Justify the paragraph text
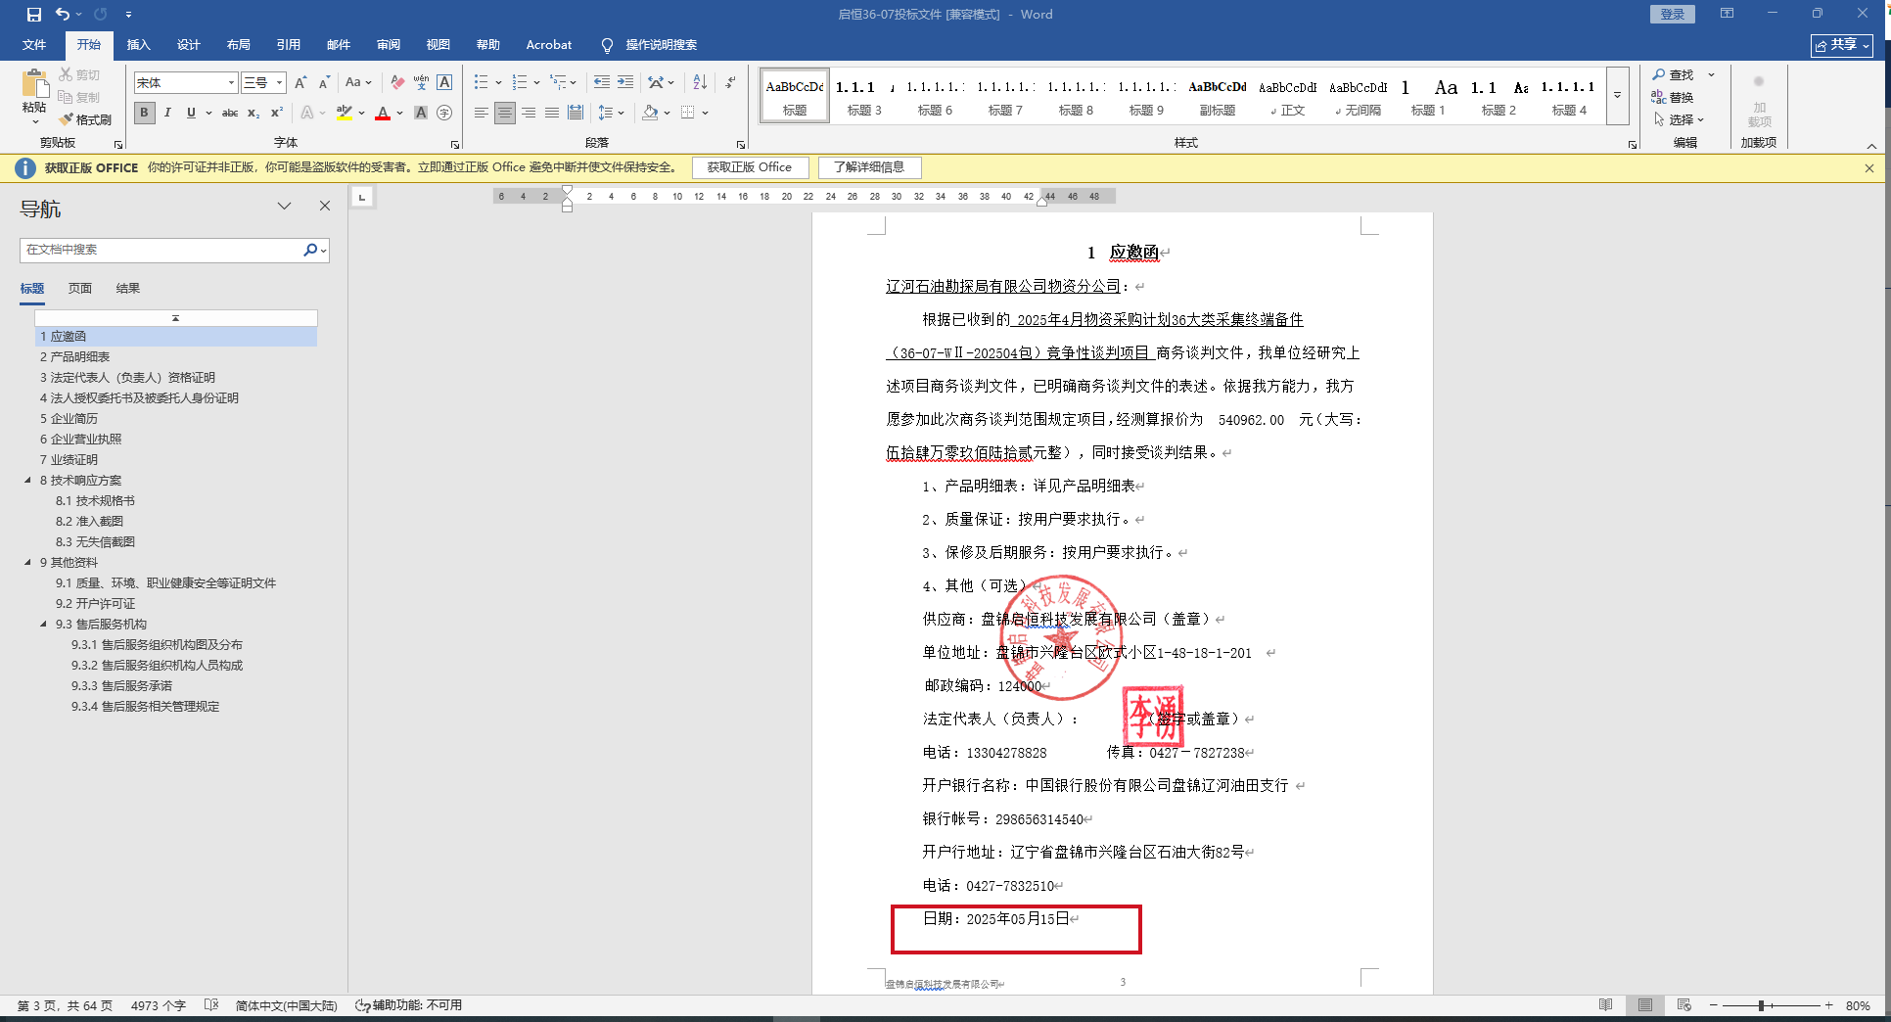This screenshot has height=1022, width=1891. click(552, 114)
